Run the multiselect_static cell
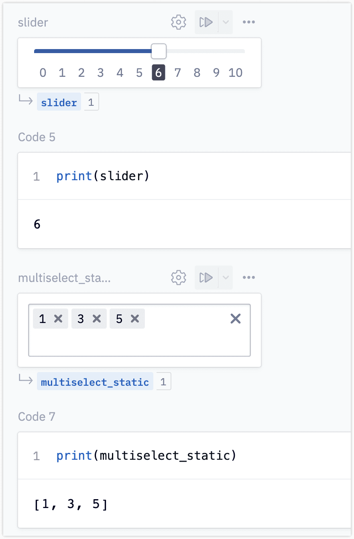 tap(206, 278)
